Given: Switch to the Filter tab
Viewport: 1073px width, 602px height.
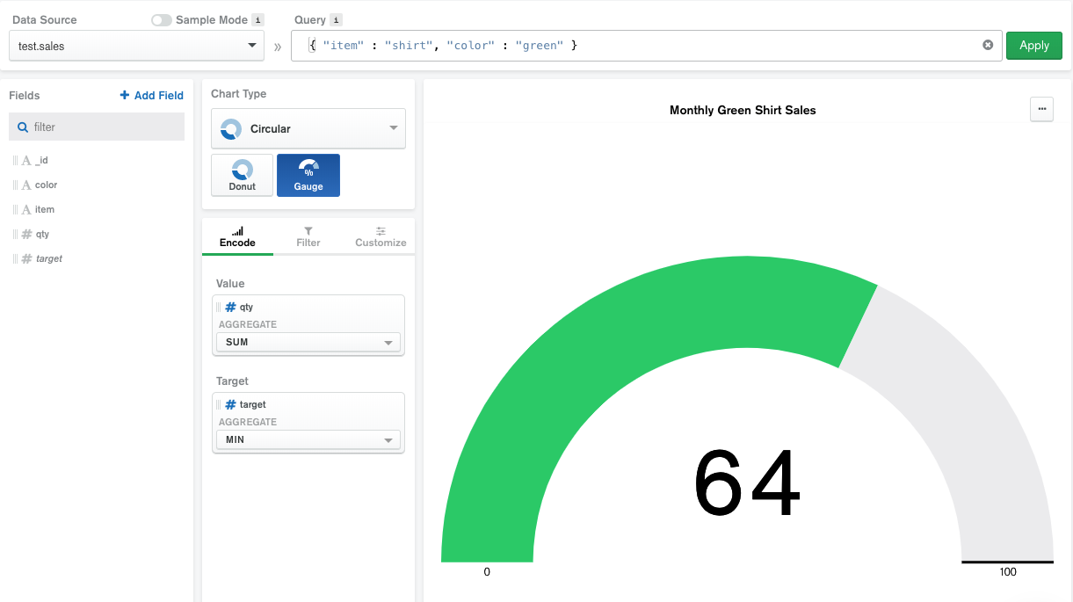Looking at the screenshot, I should 308,236.
